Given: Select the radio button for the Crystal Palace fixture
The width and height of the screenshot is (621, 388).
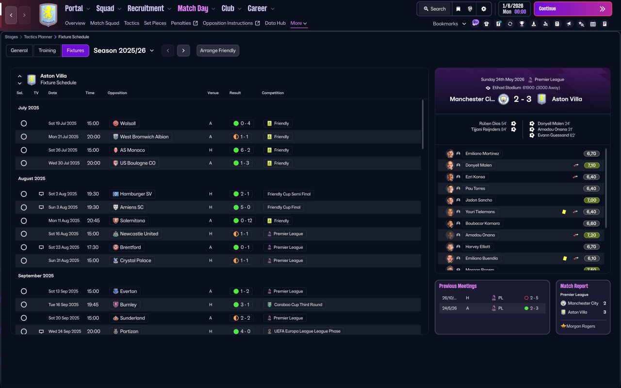Looking at the screenshot, I should coord(24,260).
